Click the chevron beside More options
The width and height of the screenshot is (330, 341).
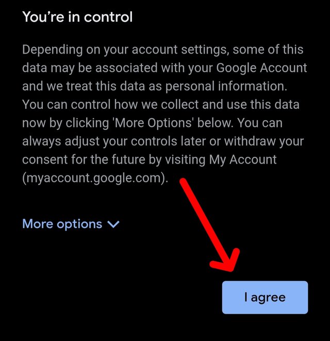pos(113,224)
